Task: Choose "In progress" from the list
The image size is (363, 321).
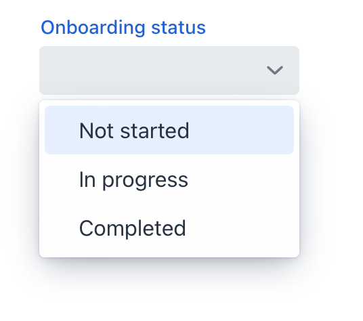Action: (169, 180)
